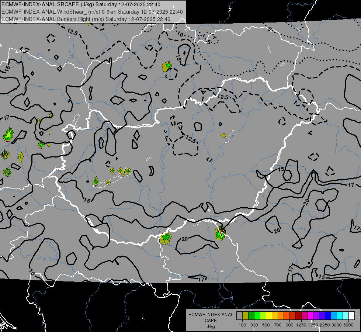361x332 pixels.
Task: Click the legend title ECMWF-INDEX-ANAL
Action: pyautogui.click(x=211, y=315)
